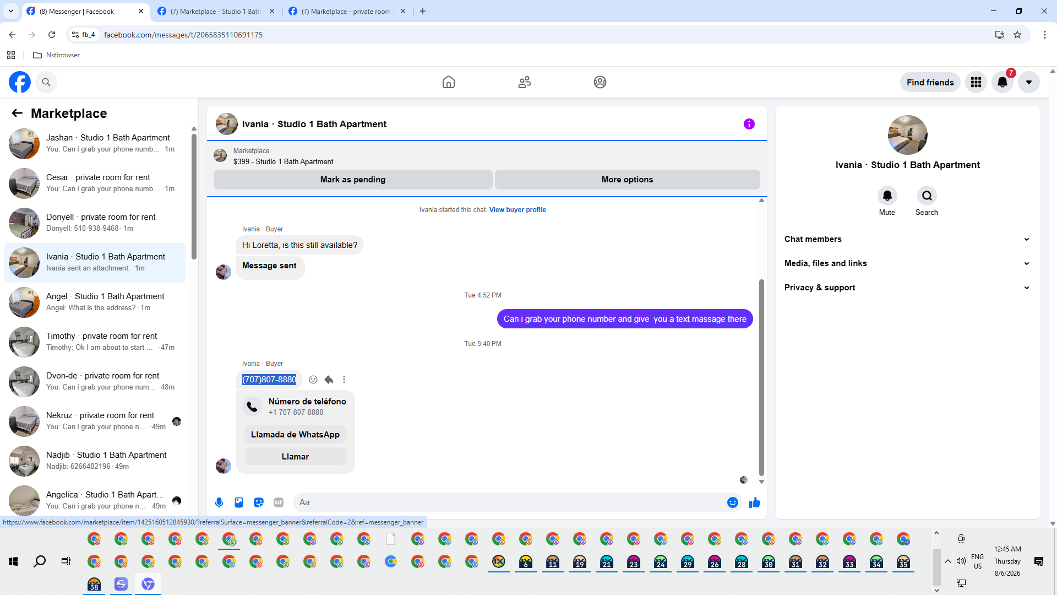
Task: Open the Angel Studio 1 Bath Apartment chat
Action: [95, 302]
